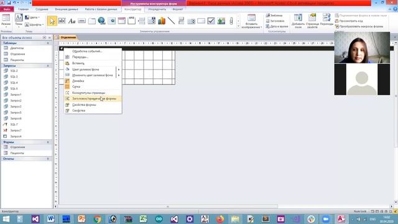Select the toggle button control
Screen dimensions: 398x224
(181, 21)
